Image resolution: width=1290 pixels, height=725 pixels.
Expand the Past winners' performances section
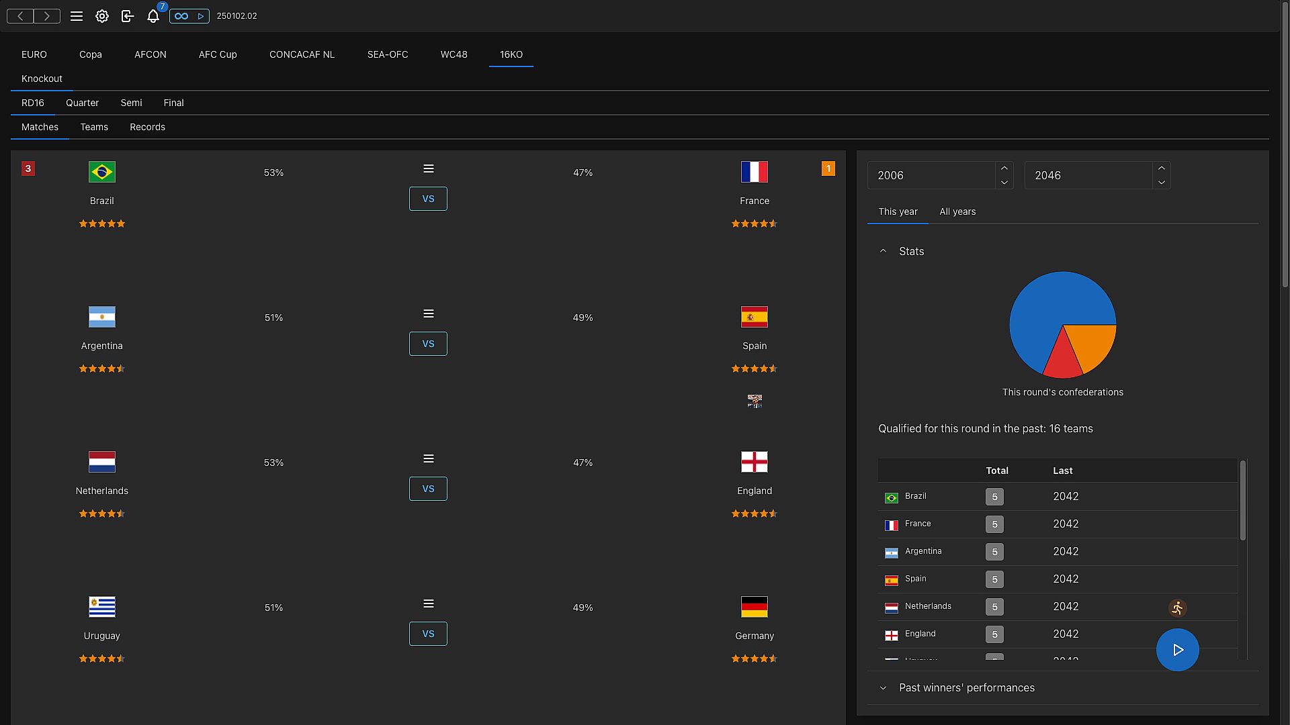(883, 688)
